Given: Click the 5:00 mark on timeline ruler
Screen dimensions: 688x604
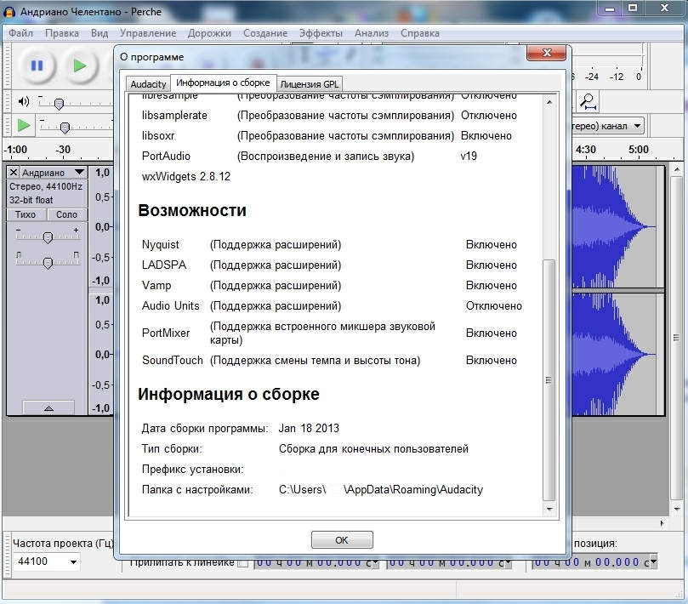Looking at the screenshot, I should tap(639, 149).
